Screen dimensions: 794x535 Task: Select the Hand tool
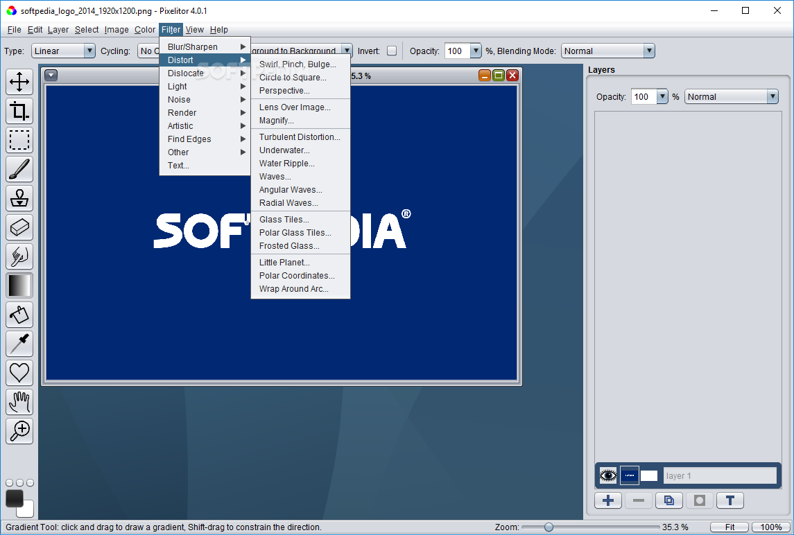pos(19,402)
